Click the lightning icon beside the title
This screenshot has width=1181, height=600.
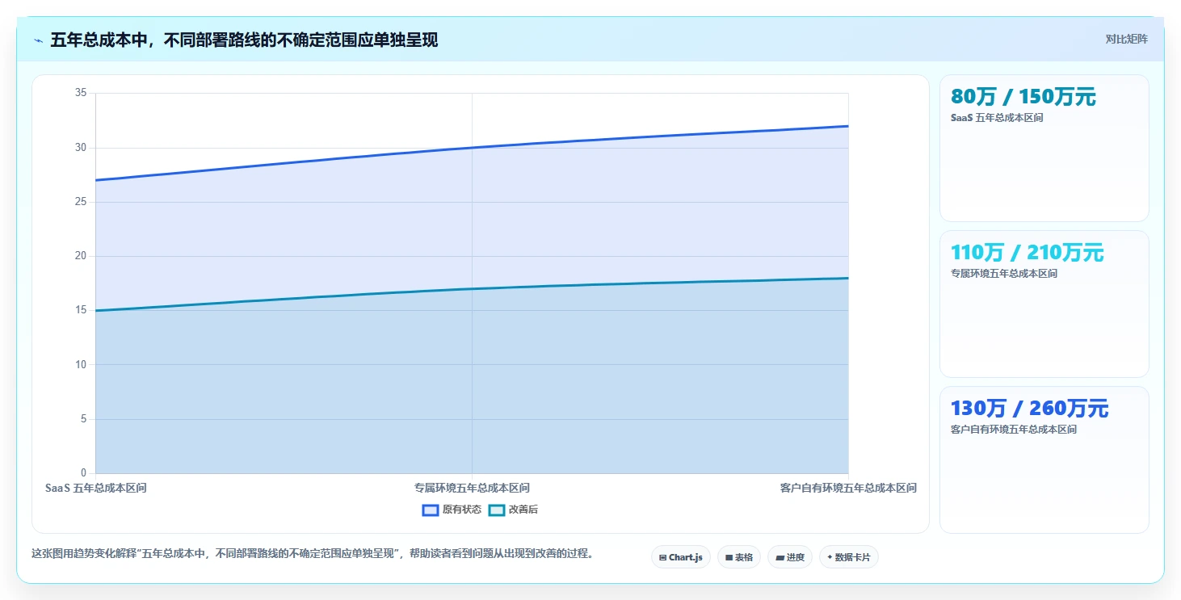point(38,40)
